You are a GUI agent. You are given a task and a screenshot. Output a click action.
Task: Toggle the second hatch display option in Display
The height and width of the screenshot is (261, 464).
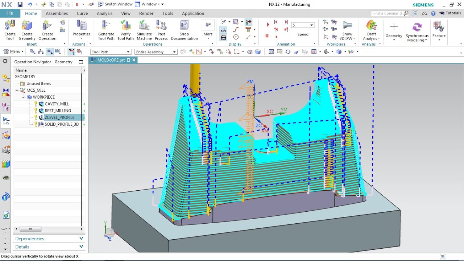coord(224,37)
